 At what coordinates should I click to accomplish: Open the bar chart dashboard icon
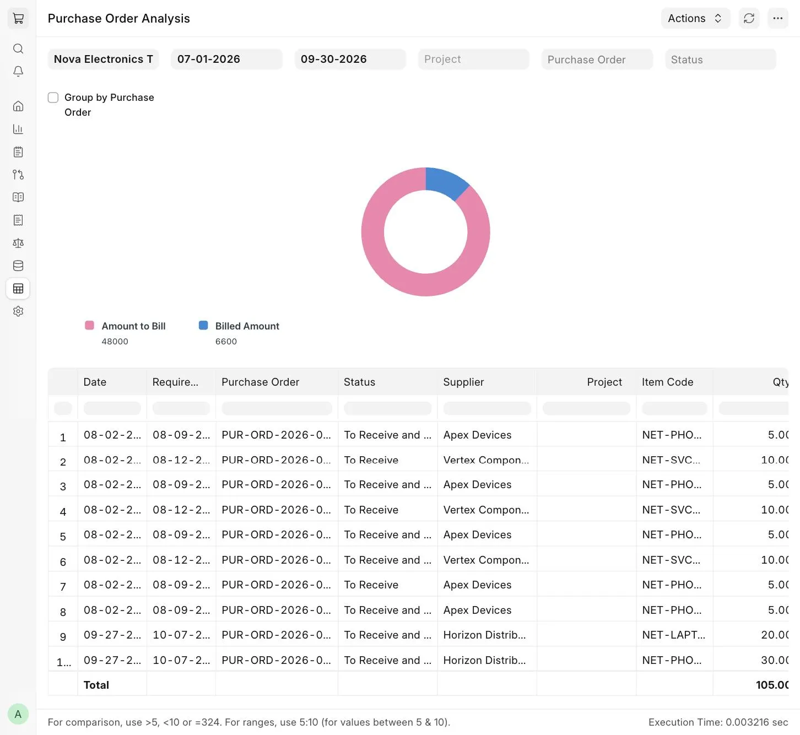[x=18, y=129]
